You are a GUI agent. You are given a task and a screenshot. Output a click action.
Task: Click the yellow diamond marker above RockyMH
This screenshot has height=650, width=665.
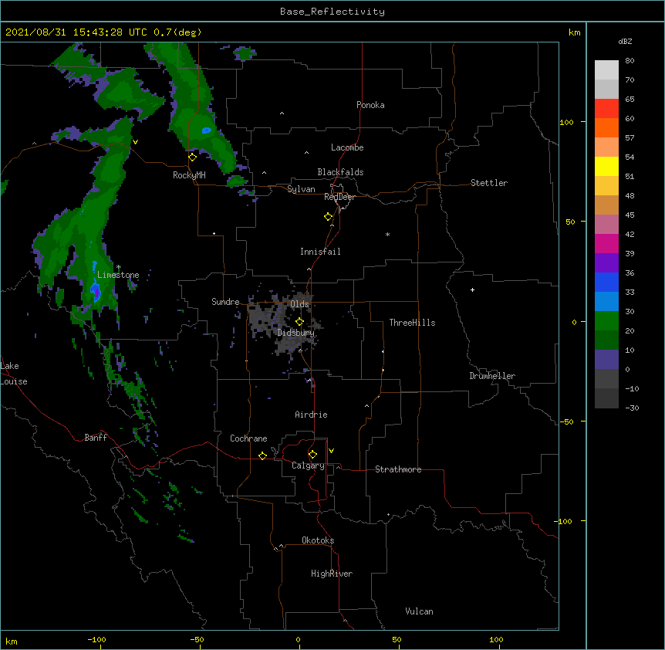click(x=193, y=157)
